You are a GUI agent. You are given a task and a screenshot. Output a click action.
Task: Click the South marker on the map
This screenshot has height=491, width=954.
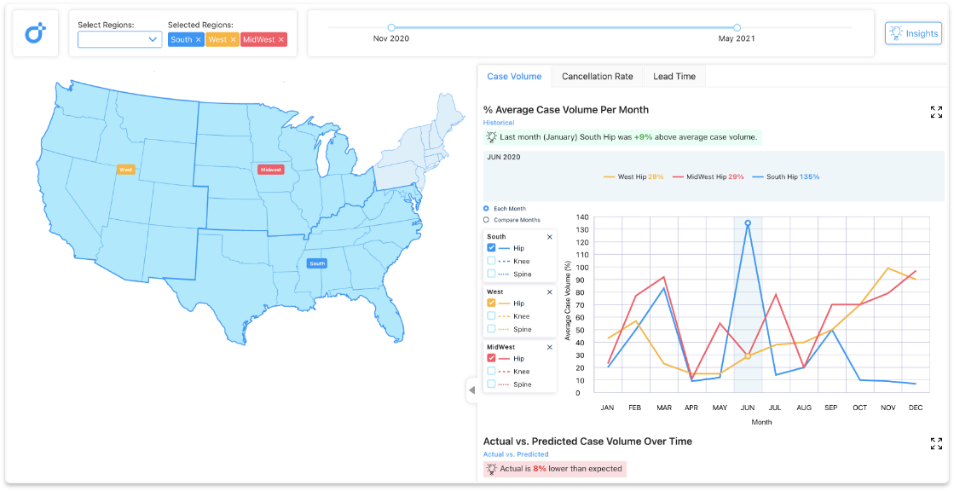[317, 263]
